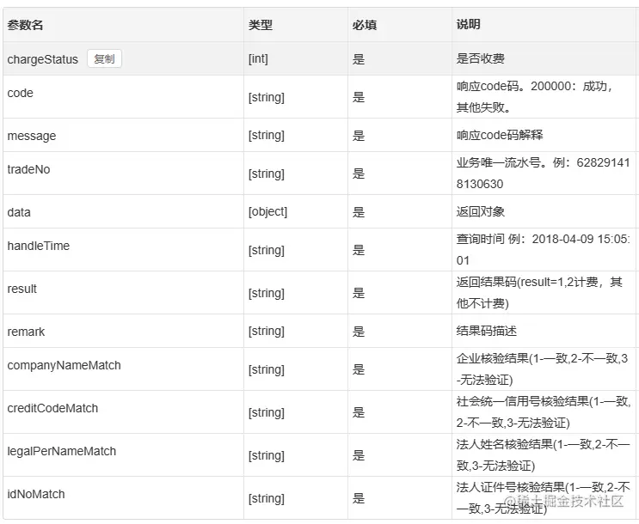Click the 法人姓名核验结果 description
Screen dimensions: 639x524
pos(544,455)
